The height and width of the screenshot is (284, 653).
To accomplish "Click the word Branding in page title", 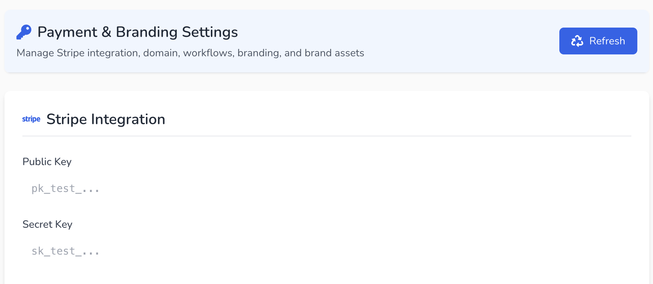I will (x=147, y=32).
